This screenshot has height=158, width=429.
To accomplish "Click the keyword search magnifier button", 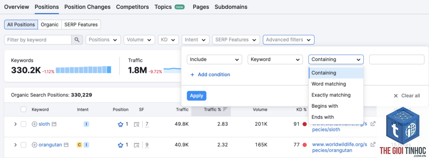I will coord(77,40).
